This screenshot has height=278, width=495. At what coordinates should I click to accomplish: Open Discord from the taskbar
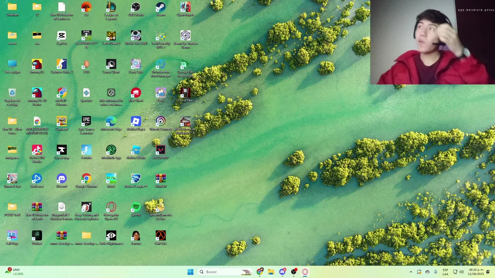coord(282,272)
